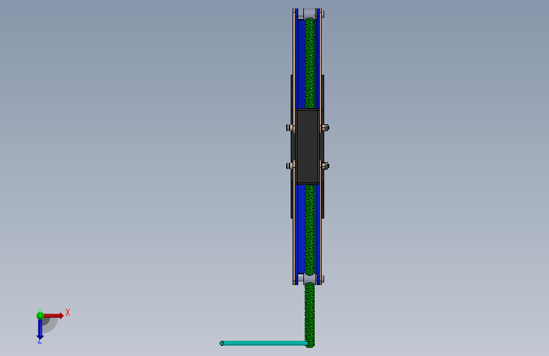Select the upper left bolt head on the assembly

[x=289, y=127]
